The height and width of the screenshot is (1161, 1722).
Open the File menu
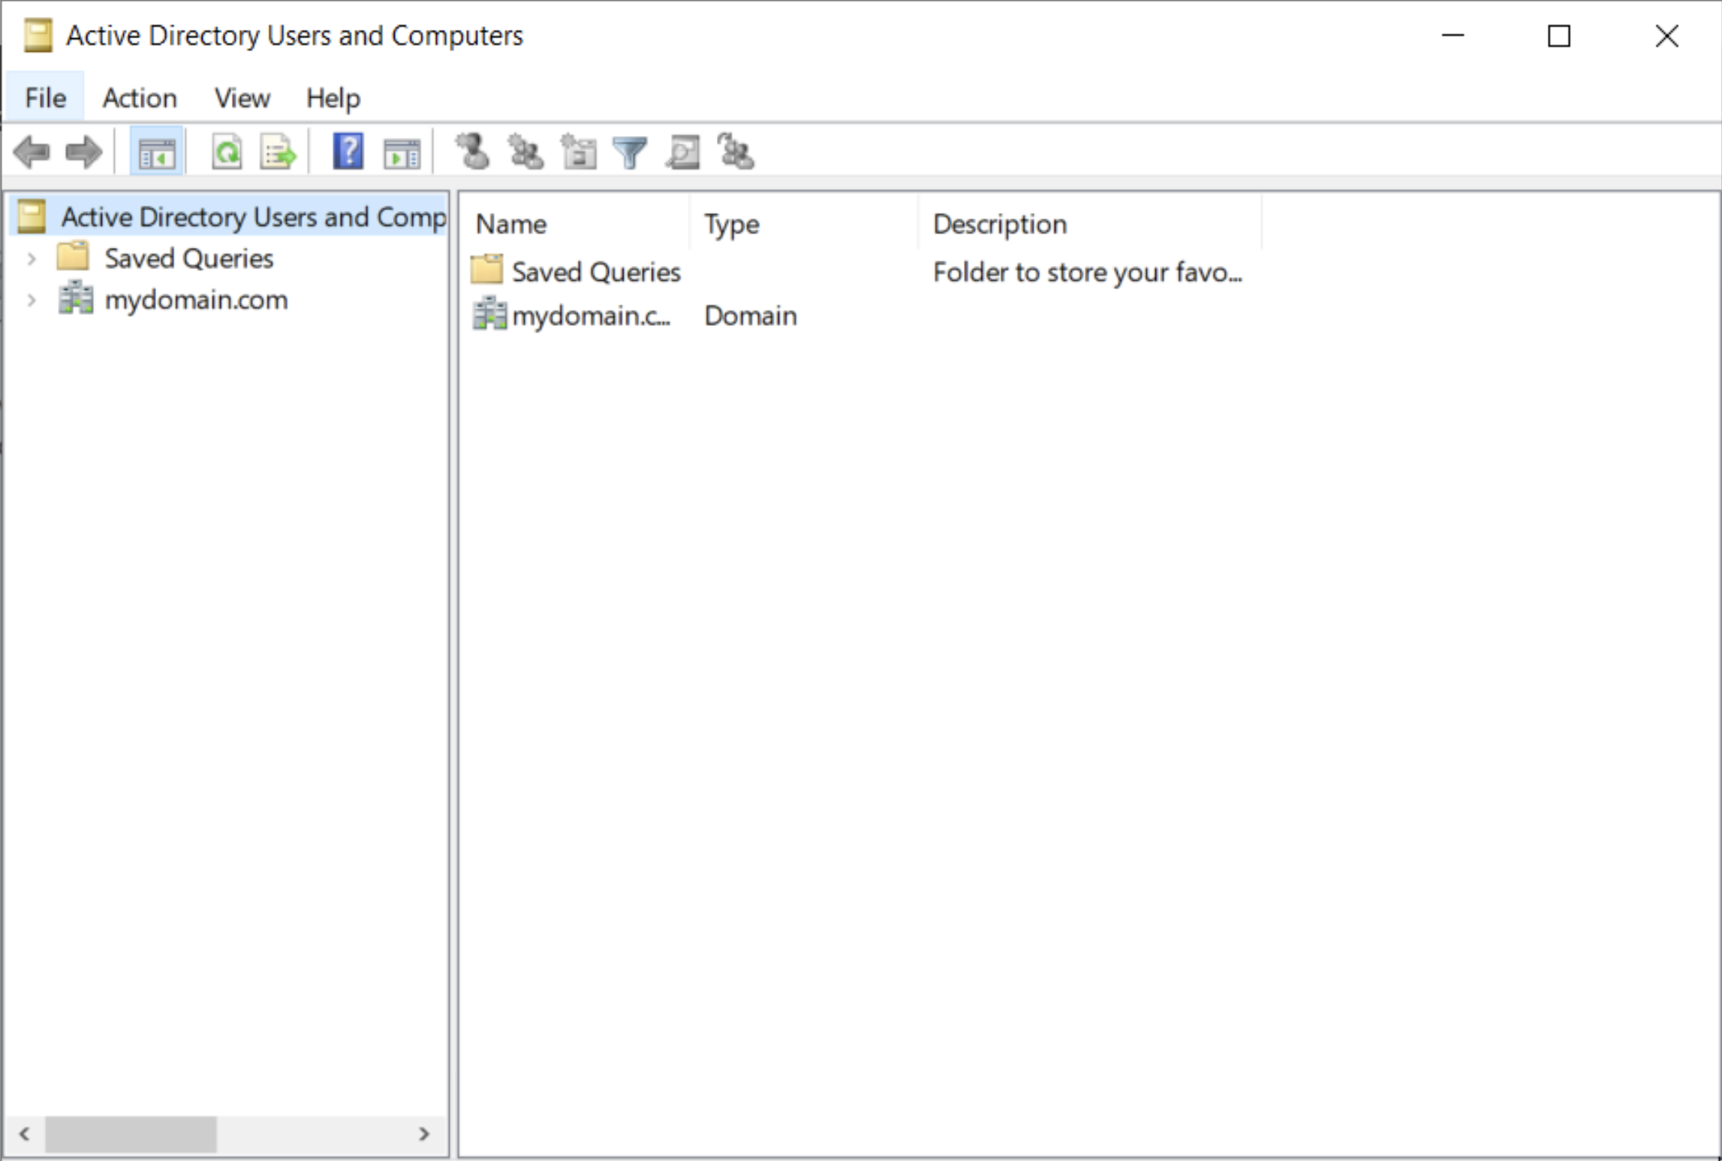tap(44, 98)
